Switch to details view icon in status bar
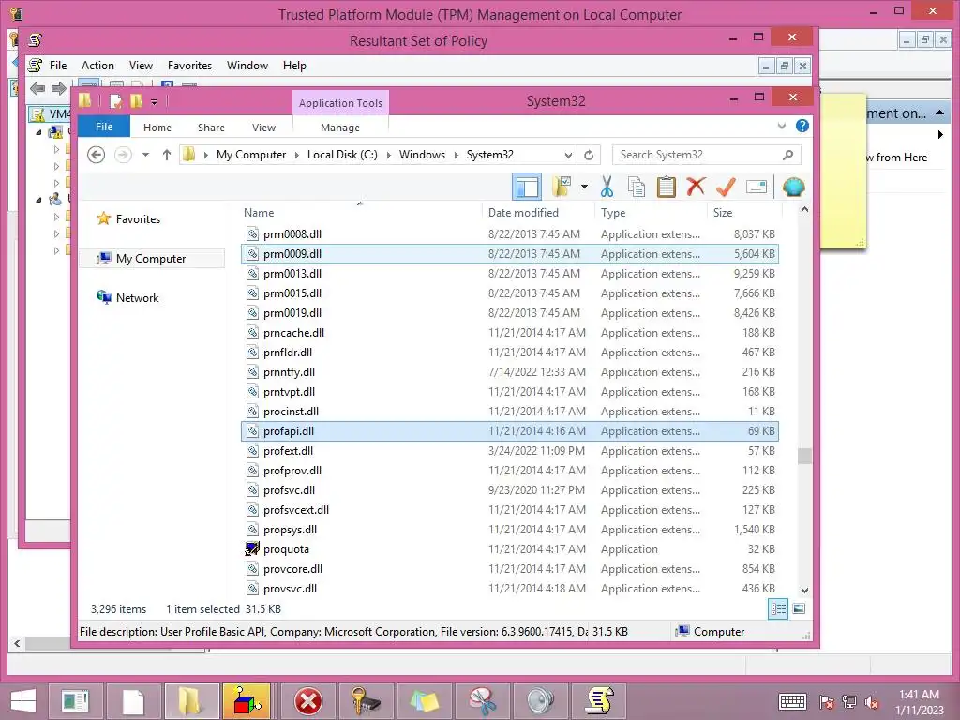 (778, 609)
